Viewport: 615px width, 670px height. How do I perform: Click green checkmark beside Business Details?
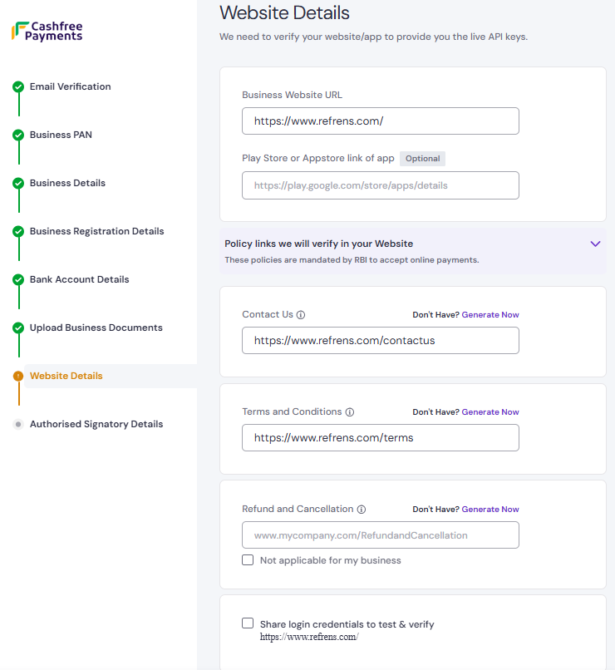pos(18,184)
